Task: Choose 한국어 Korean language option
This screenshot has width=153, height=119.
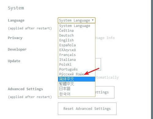Action: (76, 94)
